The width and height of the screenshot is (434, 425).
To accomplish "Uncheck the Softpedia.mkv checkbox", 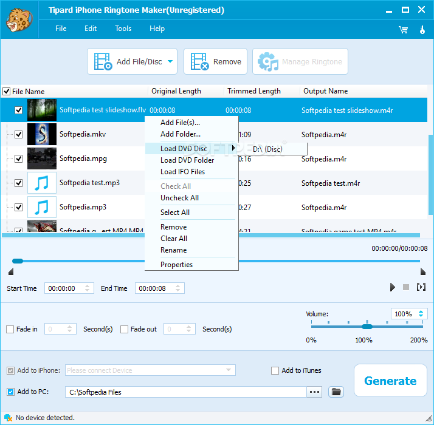I will [19, 134].
